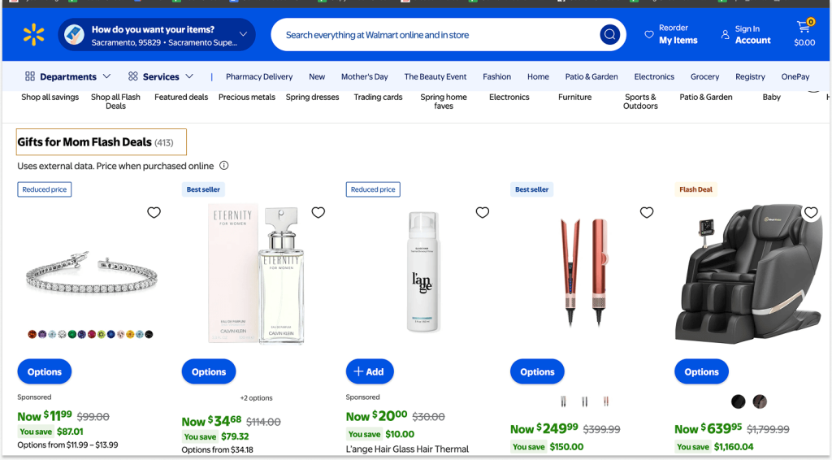Image resolution: width=832 pixels, height=460 pixels.
Task: Click Options under the massage chair
Action: click(x=701, y=372)
